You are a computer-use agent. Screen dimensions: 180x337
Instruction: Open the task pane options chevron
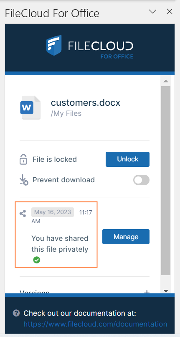click(x=152, y=12)
